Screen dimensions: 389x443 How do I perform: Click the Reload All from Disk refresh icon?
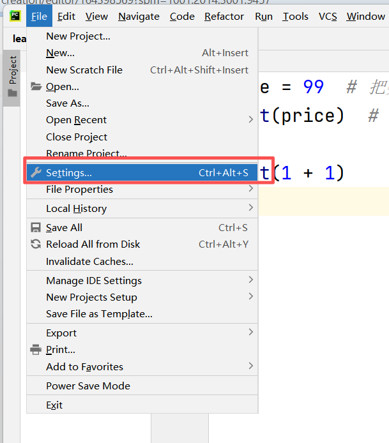coord(36,244)
